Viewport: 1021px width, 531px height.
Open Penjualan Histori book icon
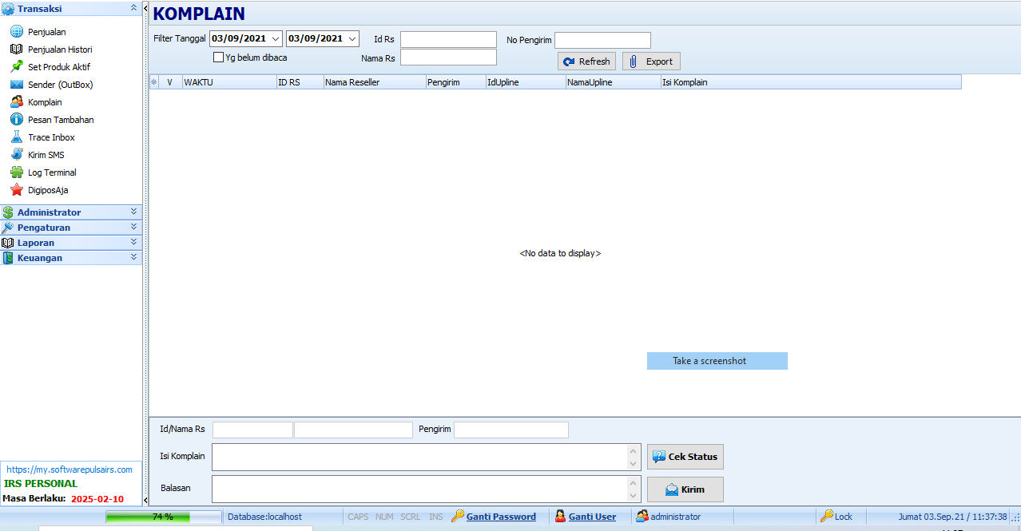(x=16, y=50)
